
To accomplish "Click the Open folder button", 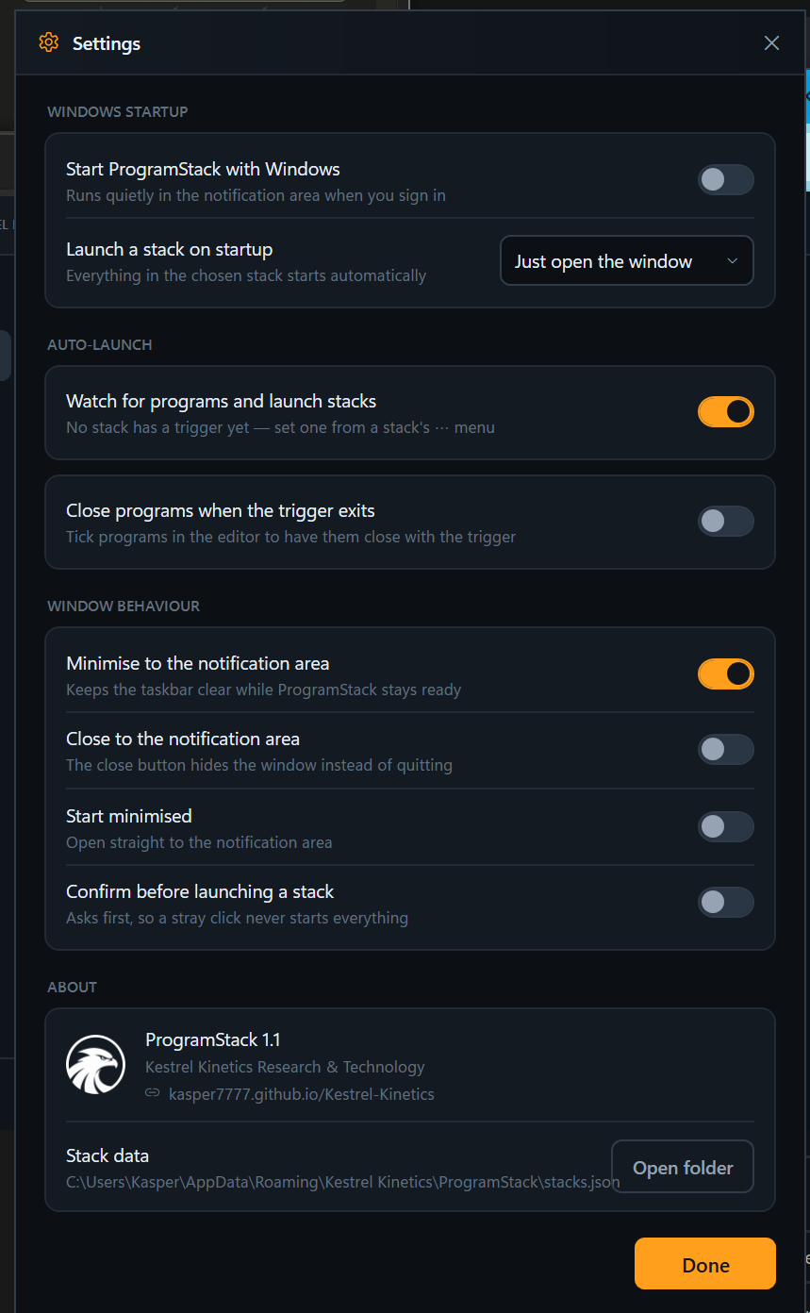I will click(x=683, y=1167).
